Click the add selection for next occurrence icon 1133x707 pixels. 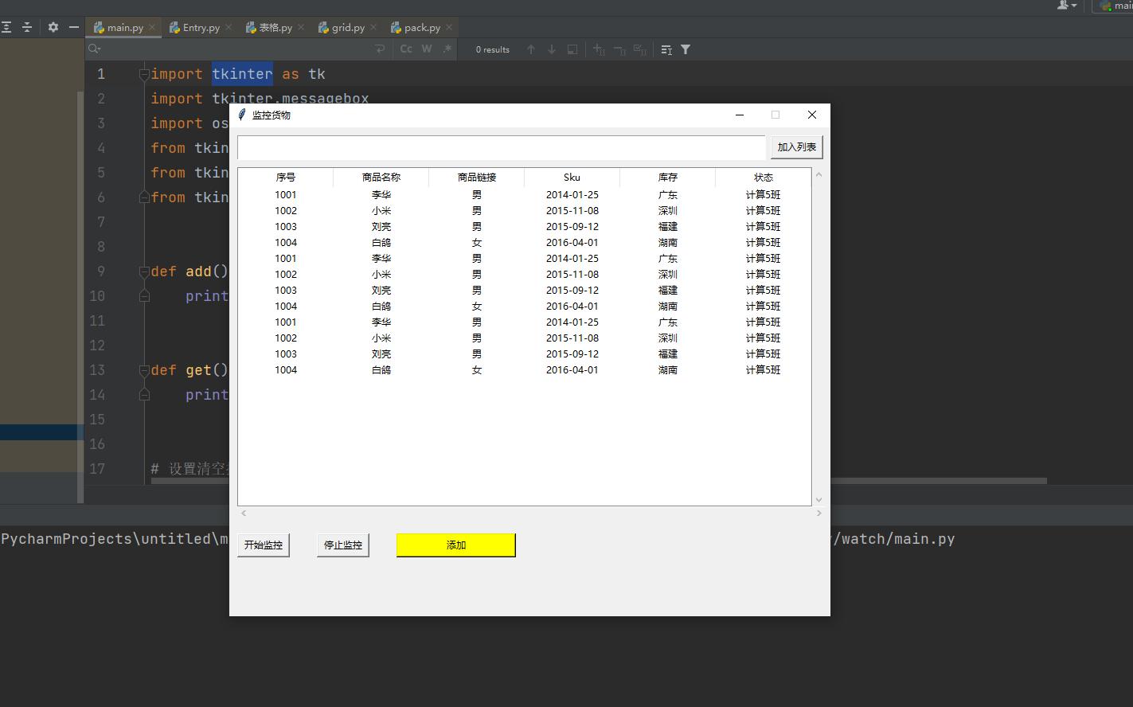coord(599,49)
